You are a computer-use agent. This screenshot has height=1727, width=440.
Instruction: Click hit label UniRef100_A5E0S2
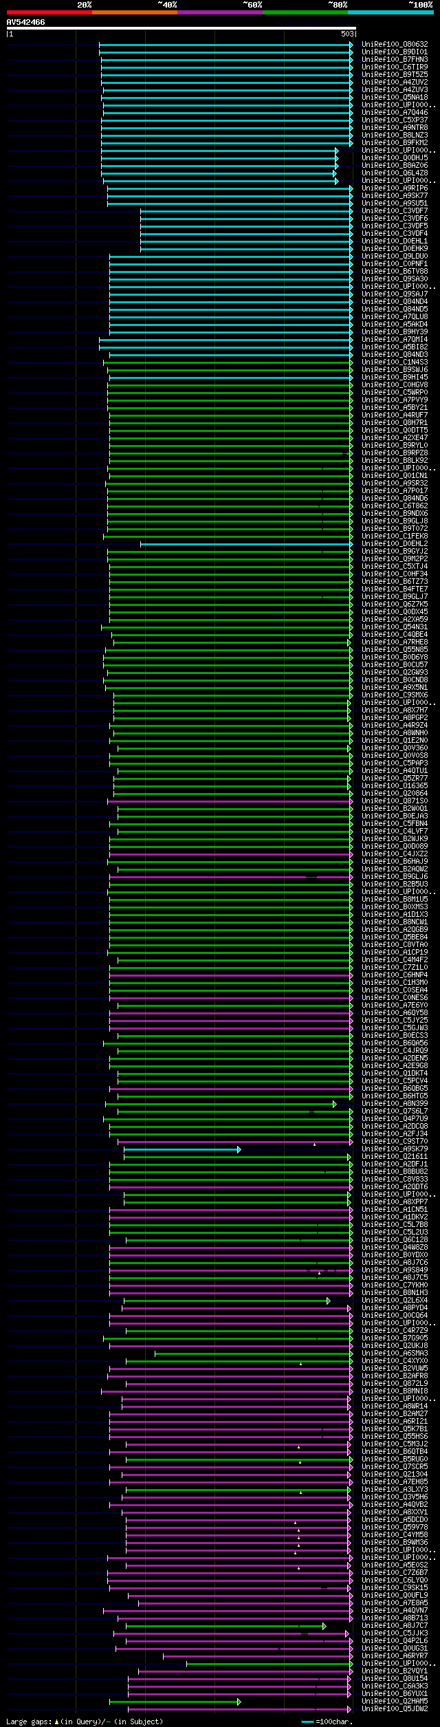click(x=395, y=1565)
